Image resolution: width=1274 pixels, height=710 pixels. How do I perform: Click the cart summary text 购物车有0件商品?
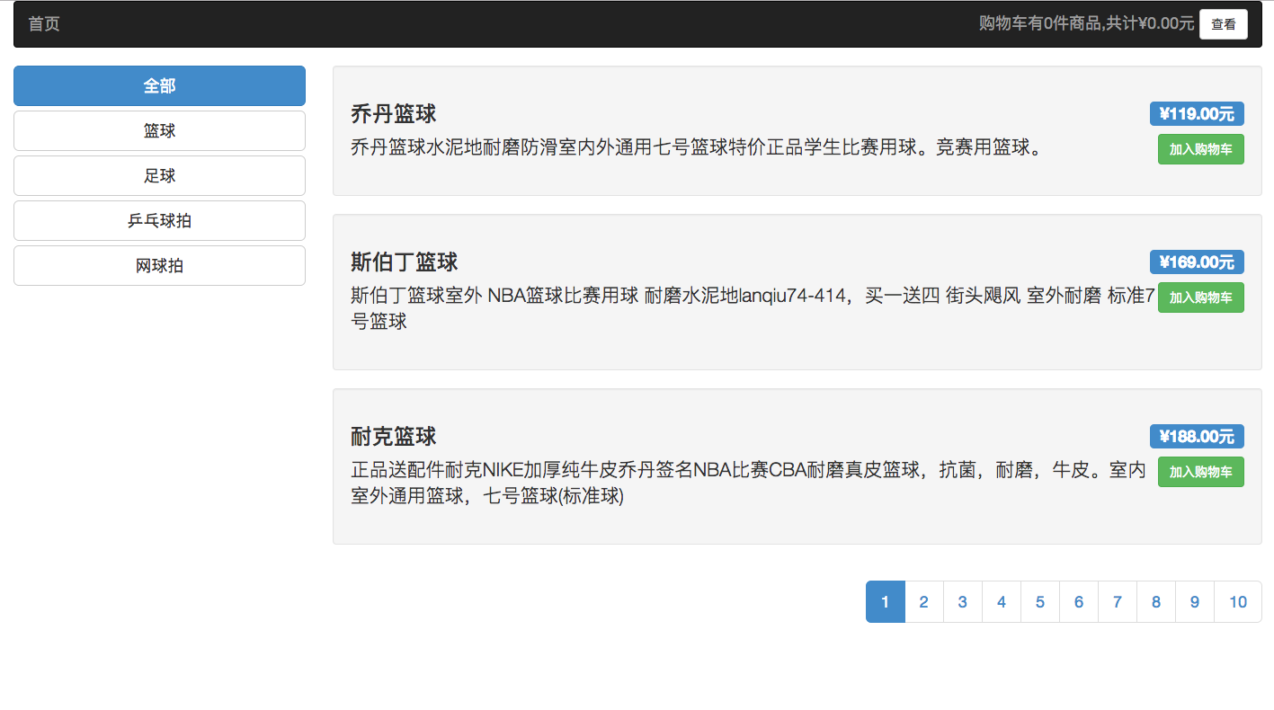click(x=1040, y=24)
